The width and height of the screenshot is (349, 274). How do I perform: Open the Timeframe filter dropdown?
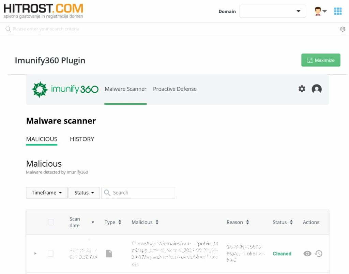pos(47,193)
